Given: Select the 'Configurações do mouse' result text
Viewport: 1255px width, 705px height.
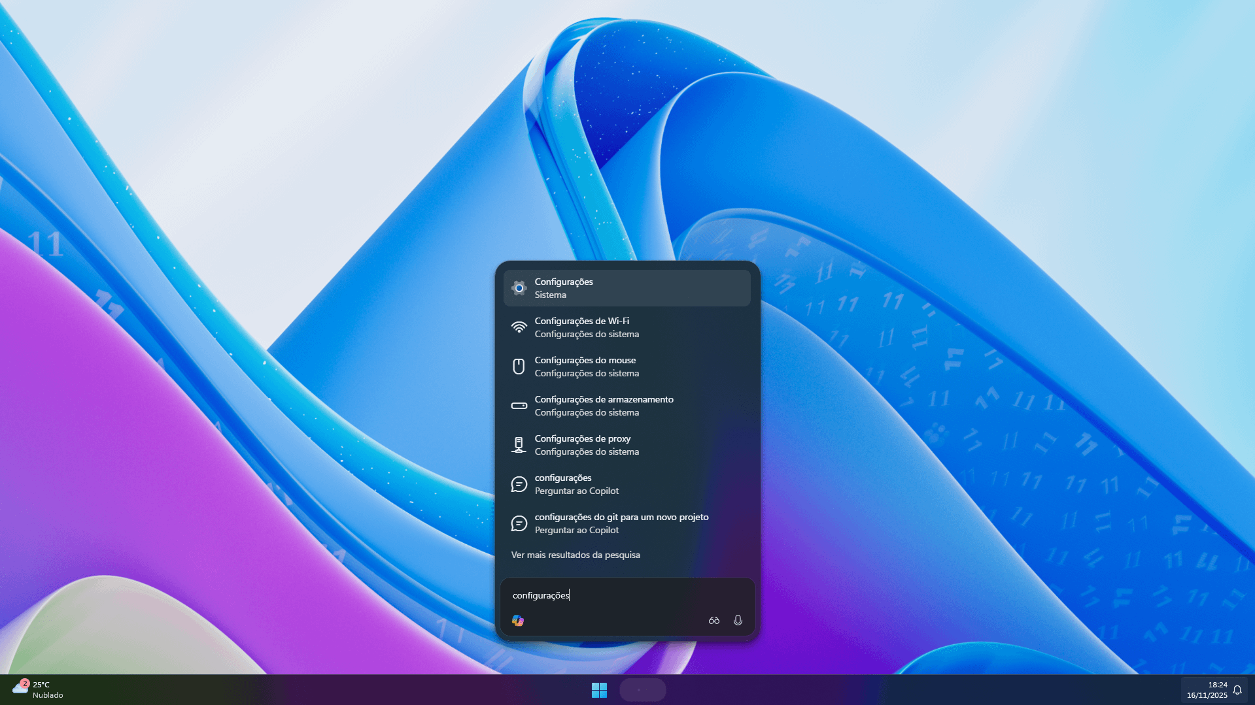Looking at the screenshot, I should (585, 360).
